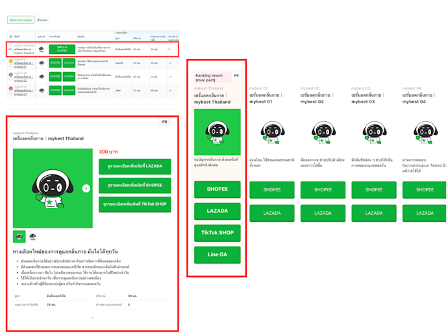The width and height of the screenshot is (448, 336).
Task: Click the mybest 02 card mascot image
Action: tap(323, 132)
